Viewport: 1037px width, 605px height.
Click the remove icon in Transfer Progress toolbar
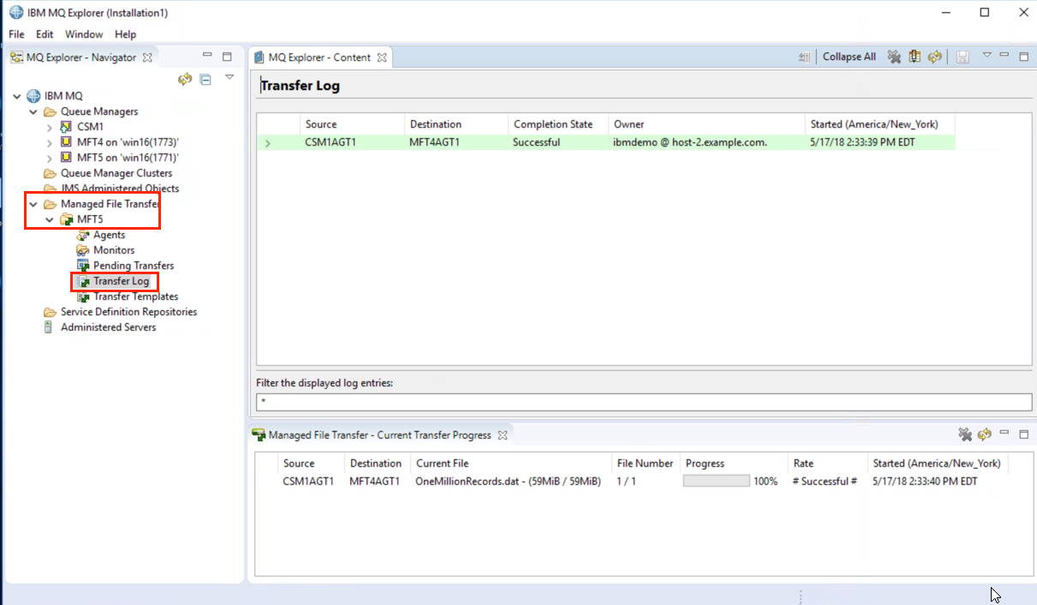tap(965, 434)
